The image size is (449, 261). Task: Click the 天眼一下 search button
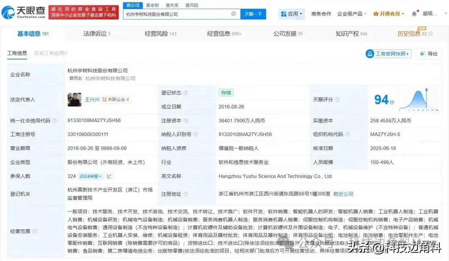[253, 14]
